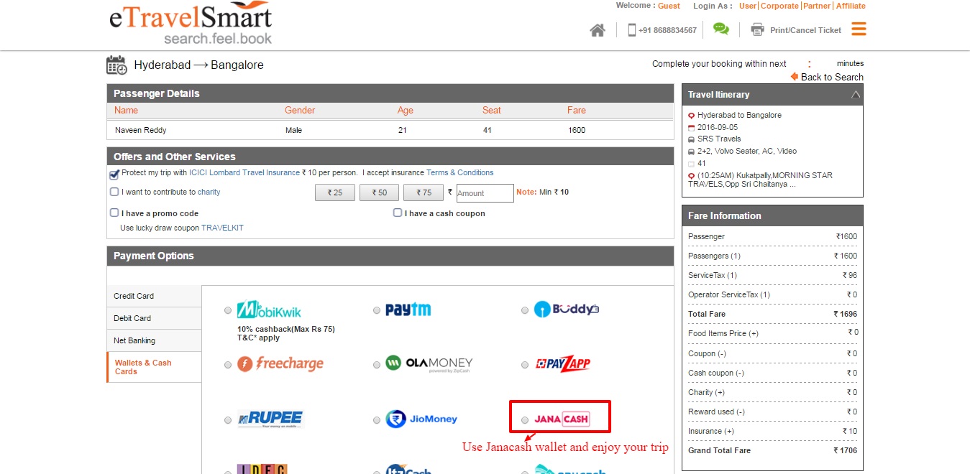Open Print/Cancel Ticket link
The width and height of the screenshot is (970, 474).
pyautogui.click(x=805, y=30)
